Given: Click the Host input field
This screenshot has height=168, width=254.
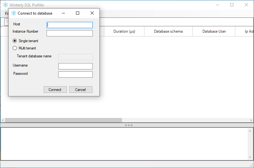Looking at the screenshot, I should tap(70, 25).
